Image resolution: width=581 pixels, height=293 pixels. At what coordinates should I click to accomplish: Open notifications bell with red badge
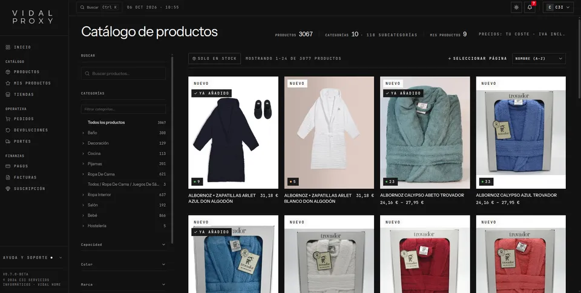pyautogui.click(x=530, y=7)
